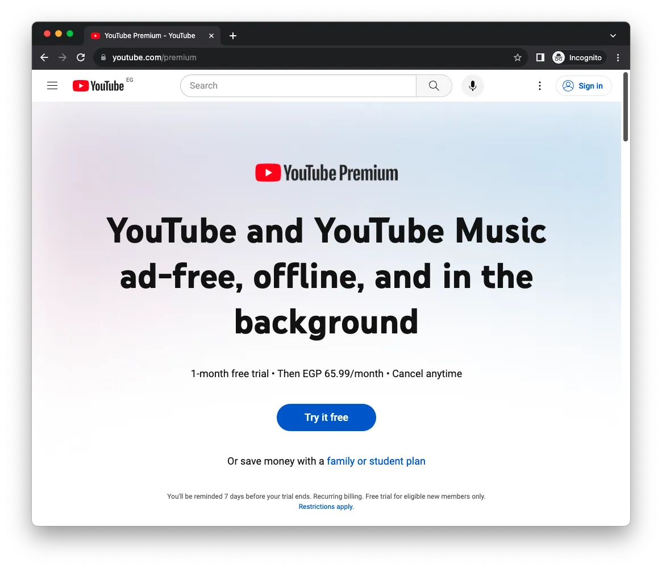This screenshot has width=662, height=568.
Task: Open the YouTube hamburger guide menu
Action: coord(52,86)
